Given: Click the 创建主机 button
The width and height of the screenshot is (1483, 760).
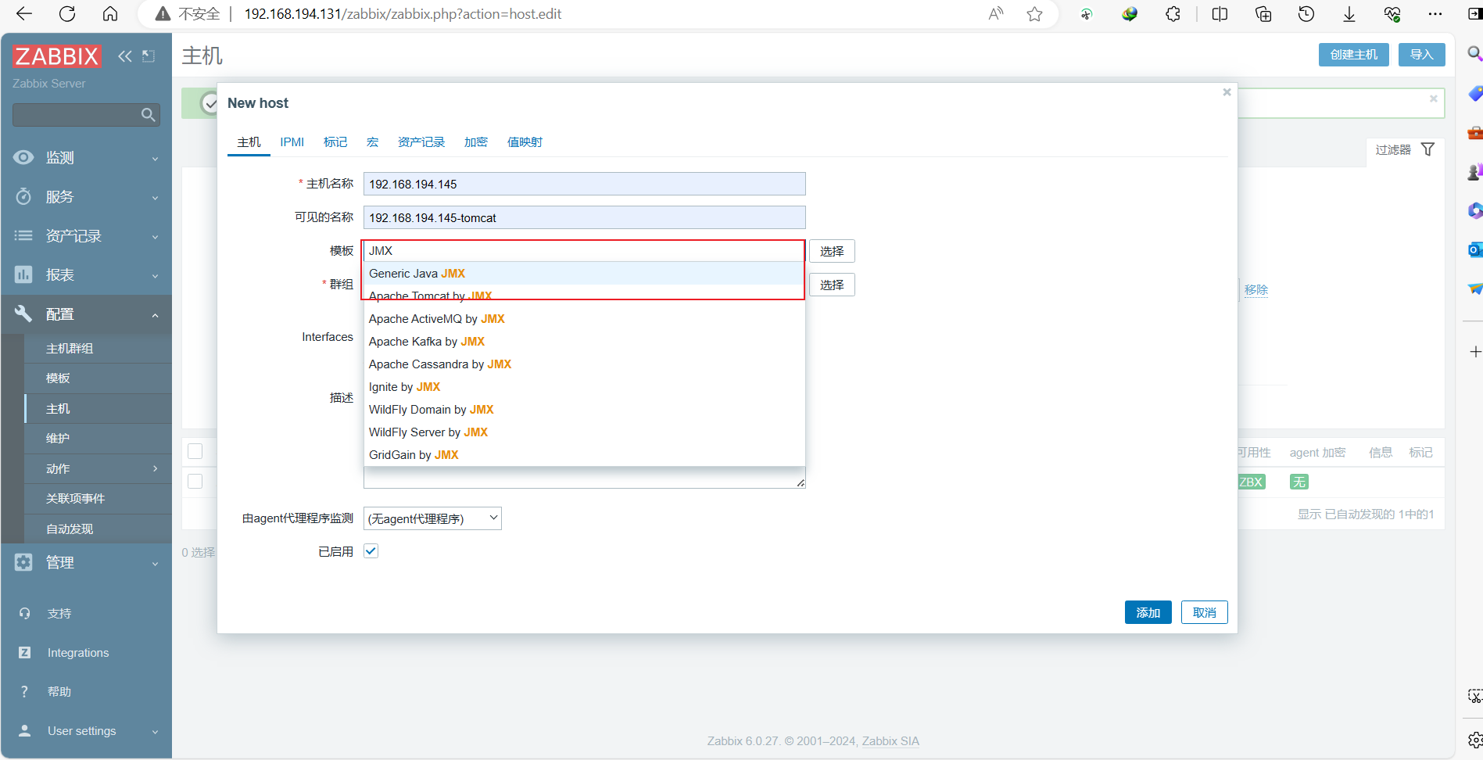Looking at the screenshot, I should coord(1354,55).
